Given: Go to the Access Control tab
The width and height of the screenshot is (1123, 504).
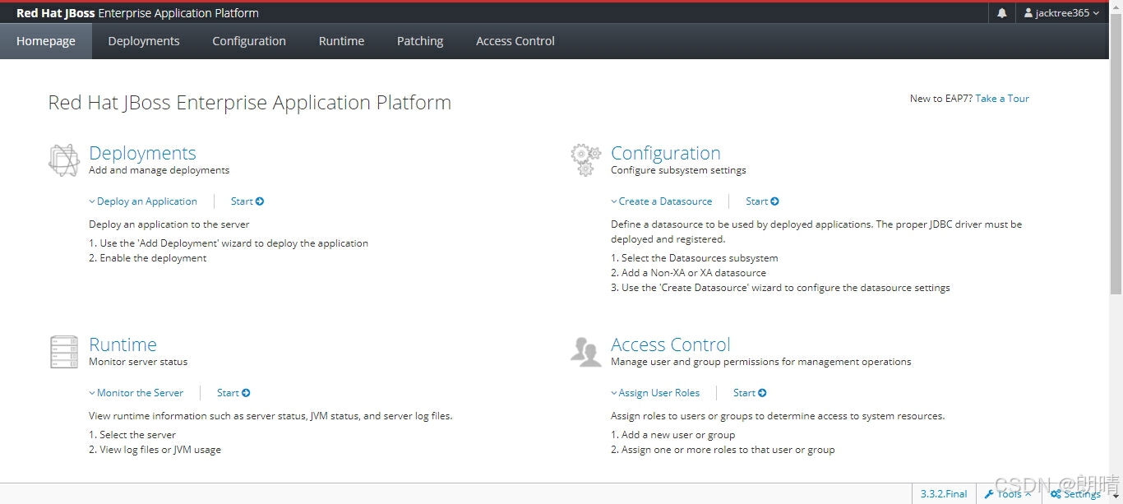Looking at the screenshot, I should [x=515, y=41].
